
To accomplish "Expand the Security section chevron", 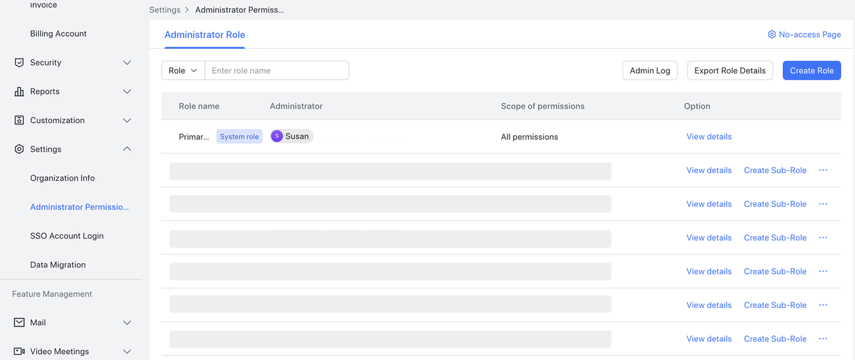I will 127,63.
